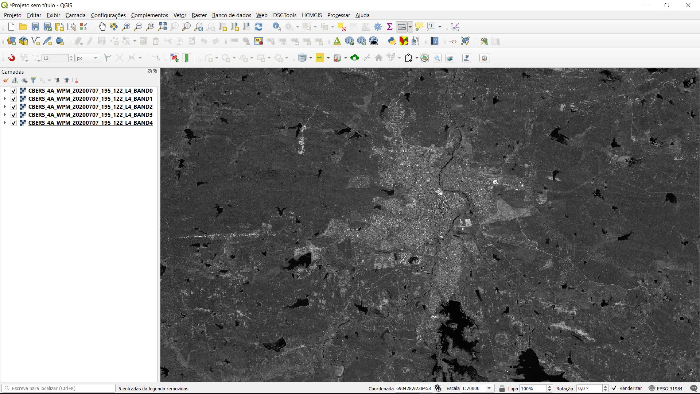This screenshot has width=700, height=394.
Task: Open the Escala scale dropdown
Action: (x=489, y=389)
